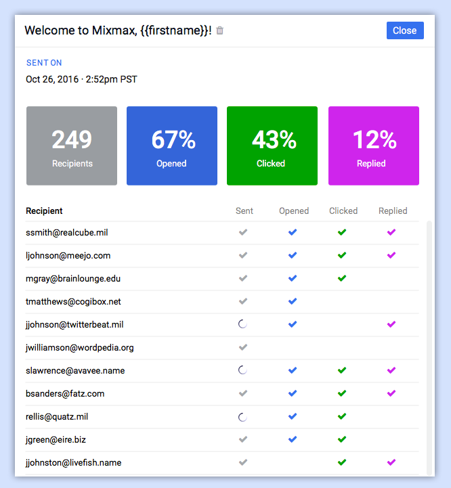Click the opened checkmark for slawrence@avavee.name

(293, 370)
